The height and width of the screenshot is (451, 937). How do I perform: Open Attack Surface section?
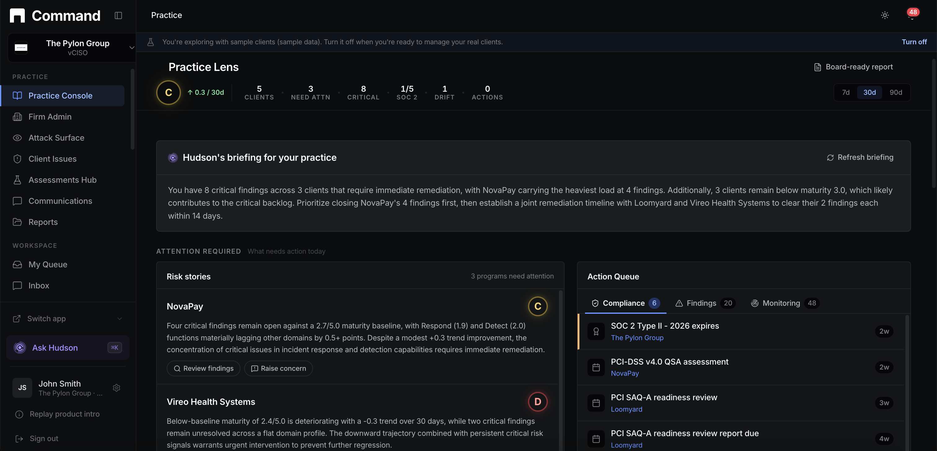(63, 138)
